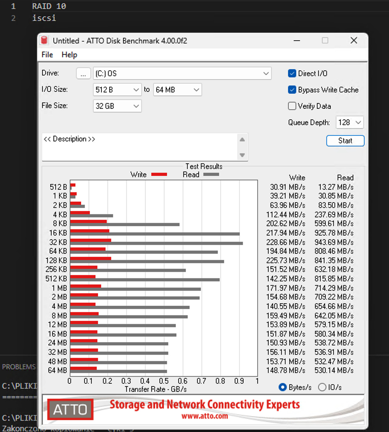The width and height of the screenshot is (389, 432).
Task: Minimize the ATTO Disk Benchmark window
Action: [297, 40]
